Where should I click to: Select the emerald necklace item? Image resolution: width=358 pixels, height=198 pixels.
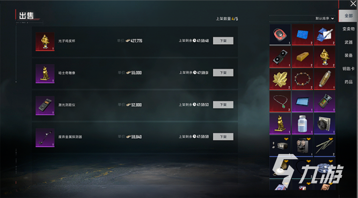pyautogui.click(x=280, y=102)
